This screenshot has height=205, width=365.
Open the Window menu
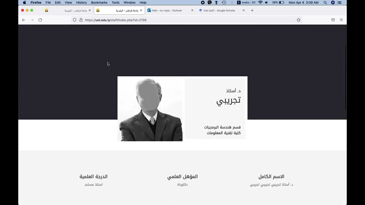point(129,3)
